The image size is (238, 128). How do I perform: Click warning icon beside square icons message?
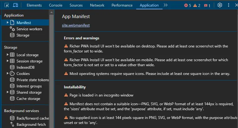[x=66, y=74]
